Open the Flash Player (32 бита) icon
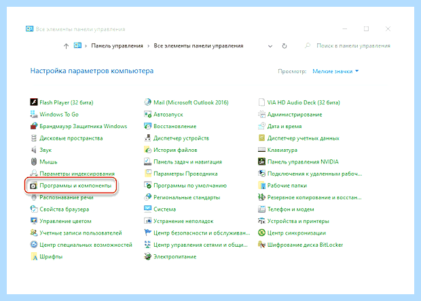 [x=33, y=102]
